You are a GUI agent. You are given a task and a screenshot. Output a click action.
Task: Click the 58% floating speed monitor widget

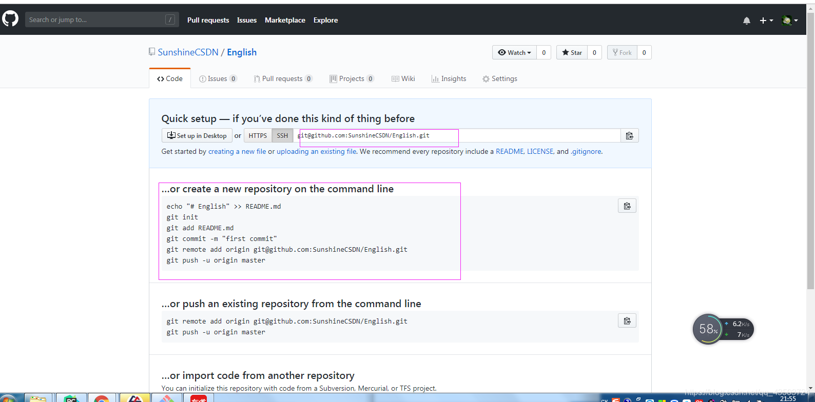click(x=723, y=329)
